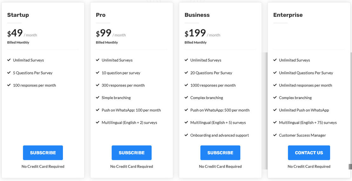
Task: Subscribe to the Pro plan
Action: click(x=132, y=153)
